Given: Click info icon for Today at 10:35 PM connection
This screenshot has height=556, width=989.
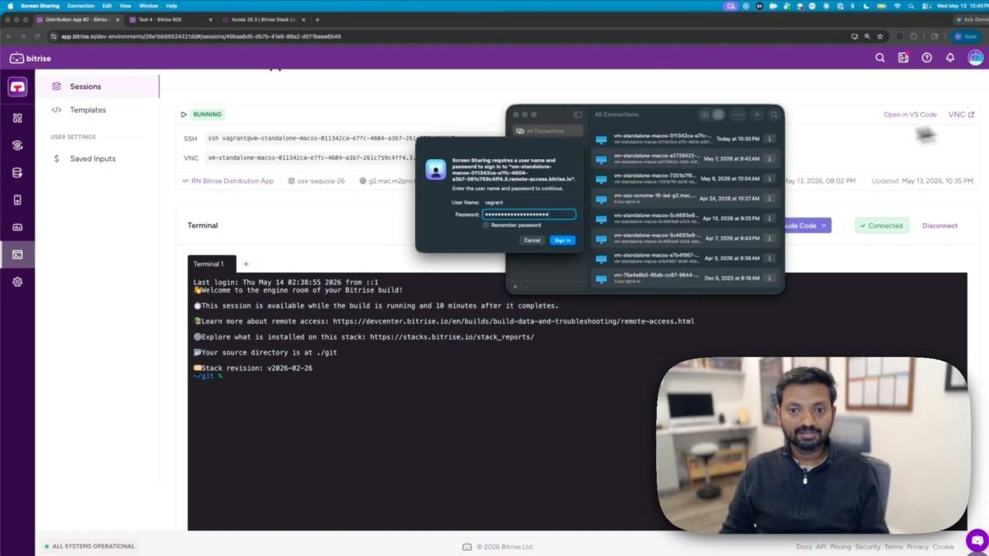Looking at the screenshot, I should tap(770, 139).
